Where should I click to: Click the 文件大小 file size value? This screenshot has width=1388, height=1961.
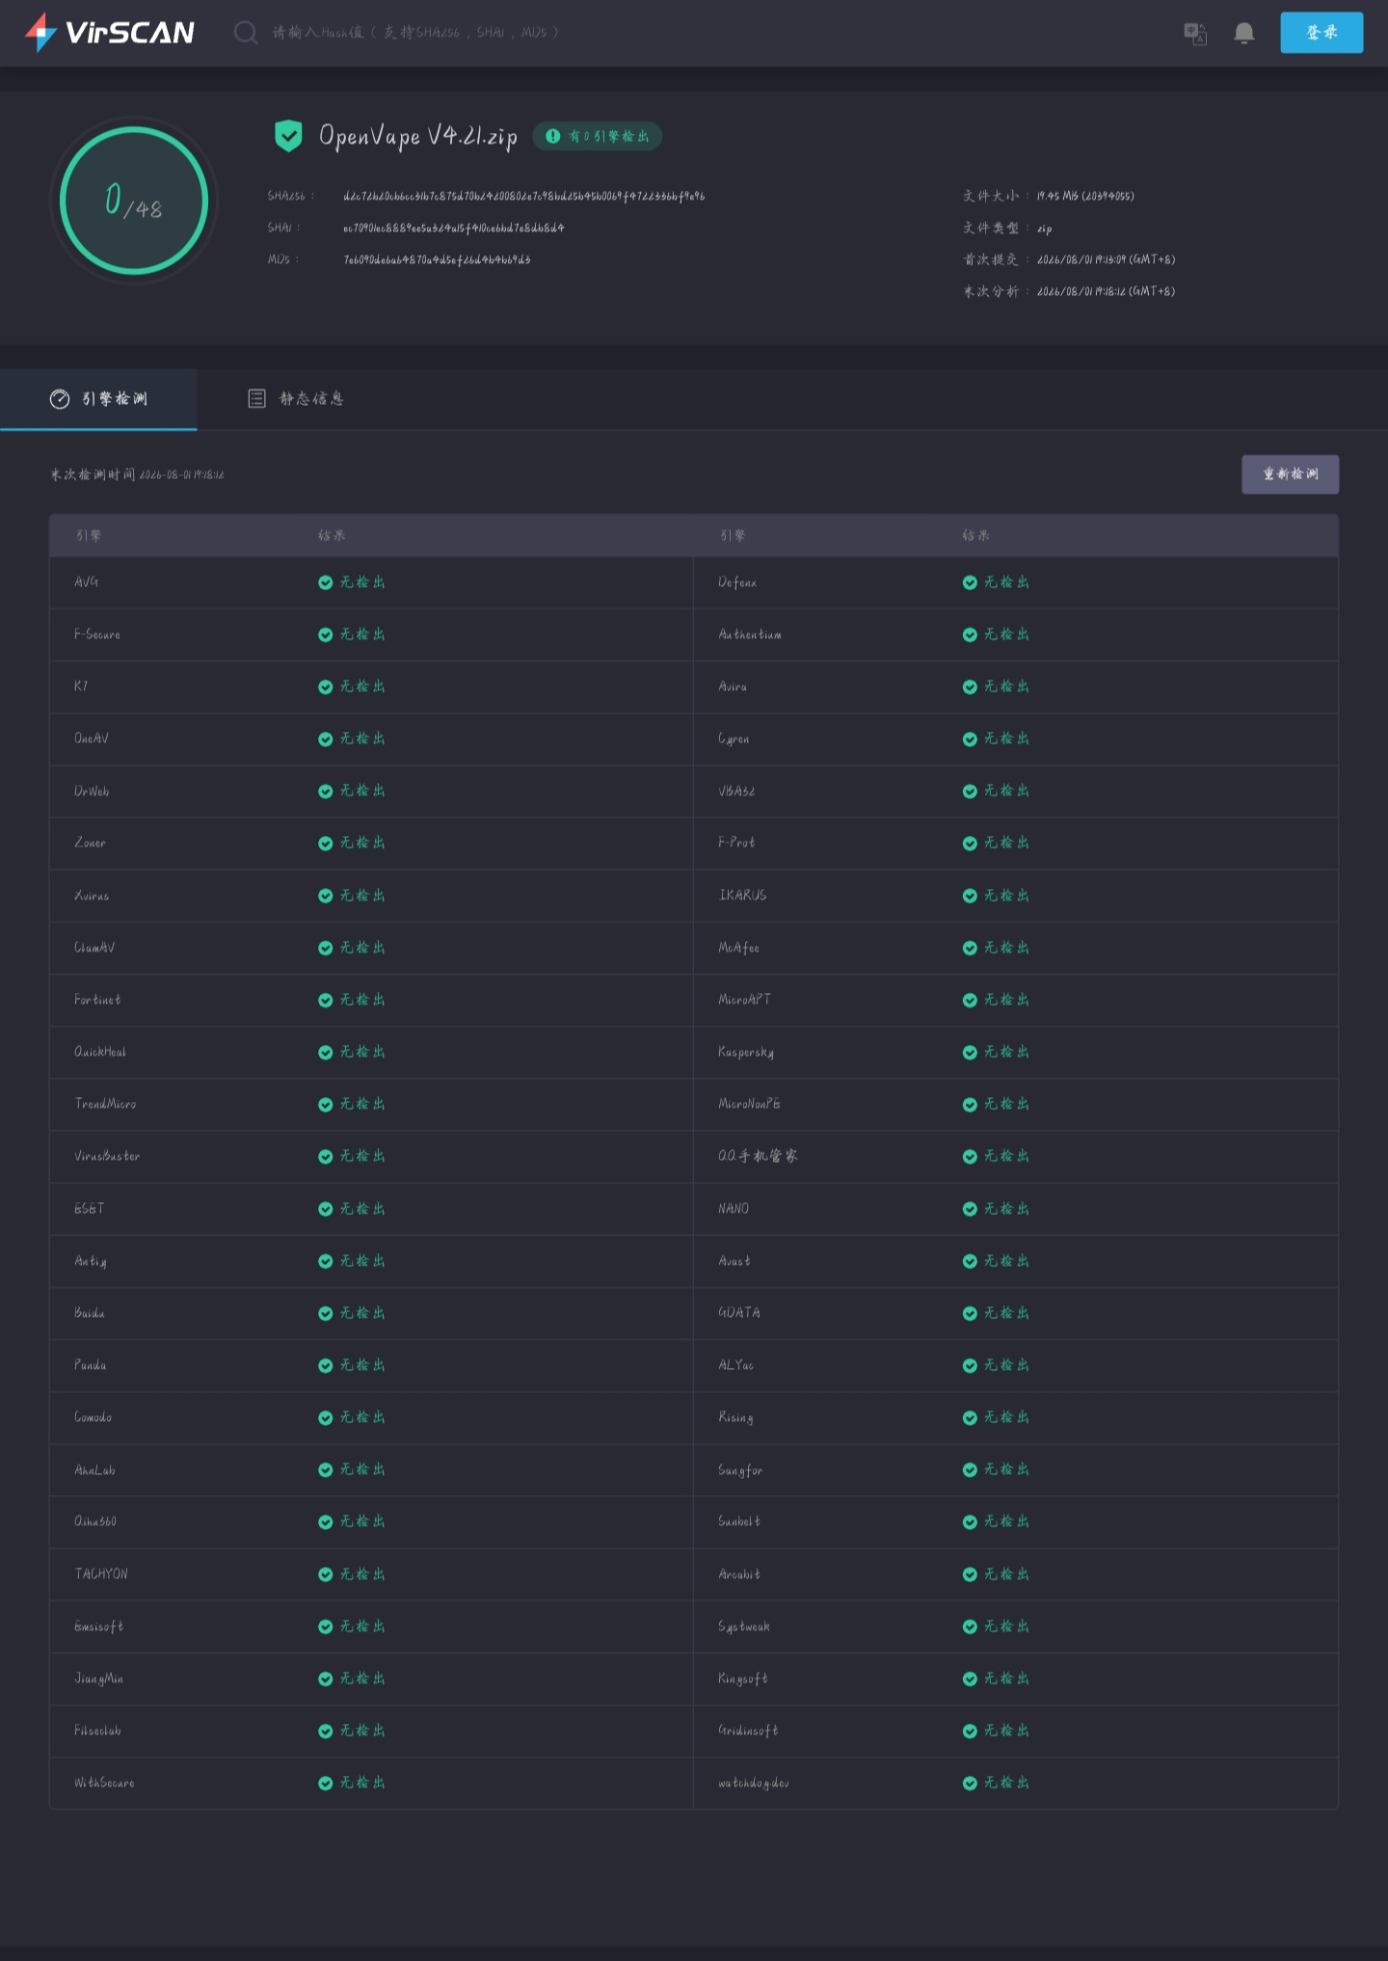1085,196
